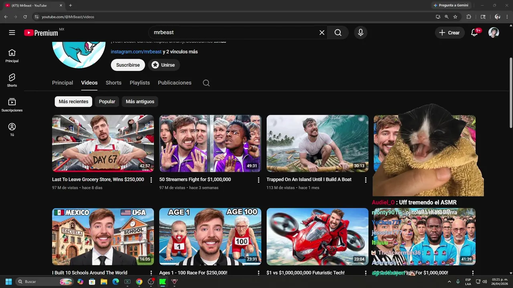Screen dimensions: 513x288
Task: Click the taskbar Buscar search box
Action: pyautogui.click(x=45, y=282)
